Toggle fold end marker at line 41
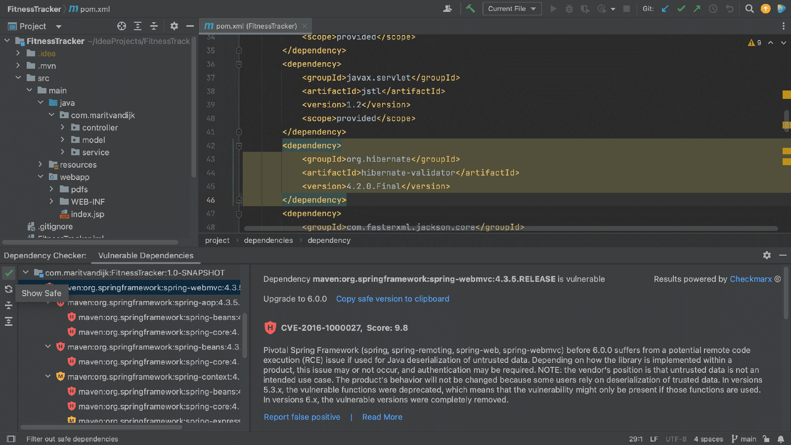Screen dimensions: 791x445 pyautogui.click(x=239, y=132)
